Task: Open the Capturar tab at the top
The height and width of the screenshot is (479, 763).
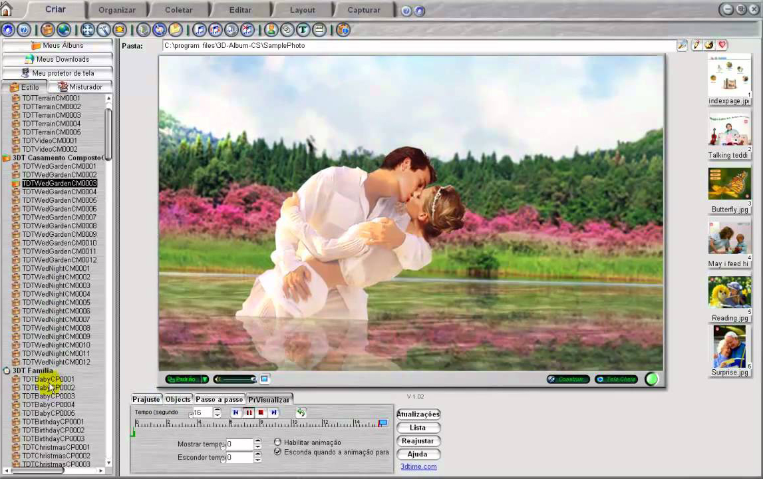Action: pos(364,10)
